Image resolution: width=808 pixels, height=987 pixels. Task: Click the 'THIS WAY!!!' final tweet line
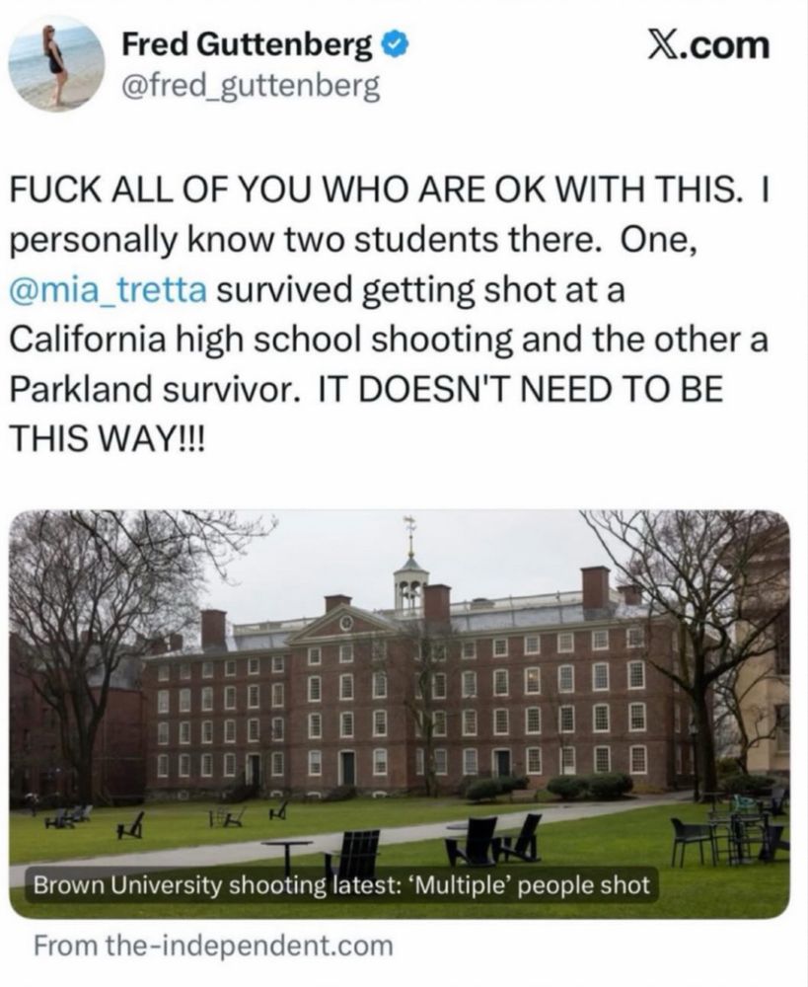tap(107, 437)
